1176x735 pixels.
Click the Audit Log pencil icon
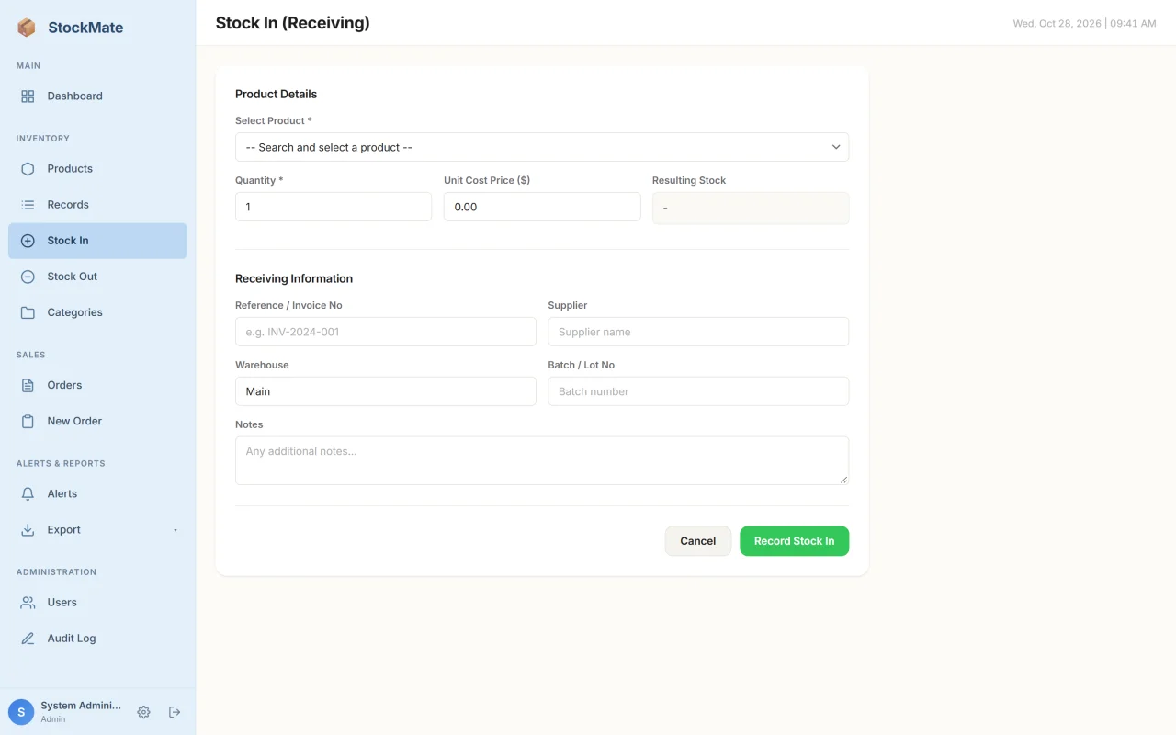[28, 638]
